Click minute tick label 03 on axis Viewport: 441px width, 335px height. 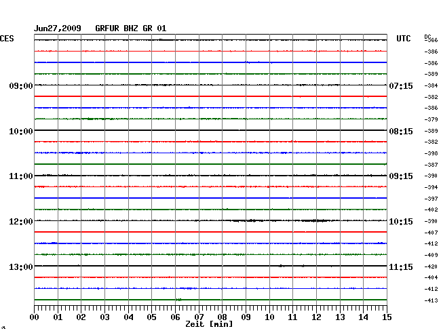point(105,317)
